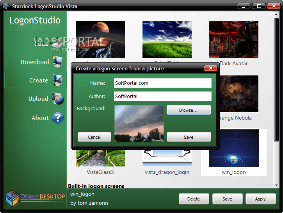Open the Download menu label
Image resolution: width=283 pixels, height=213 pixels.
coord(35,62)
